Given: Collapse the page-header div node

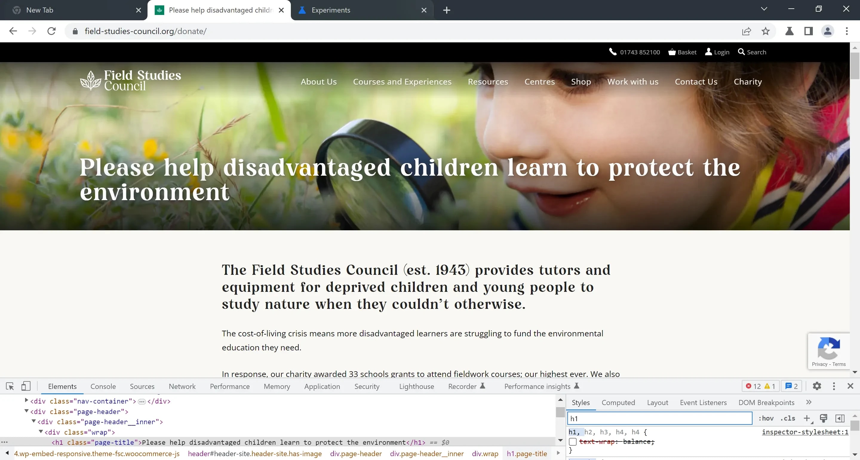Looking at the screenshot, I should click(26, 411).
